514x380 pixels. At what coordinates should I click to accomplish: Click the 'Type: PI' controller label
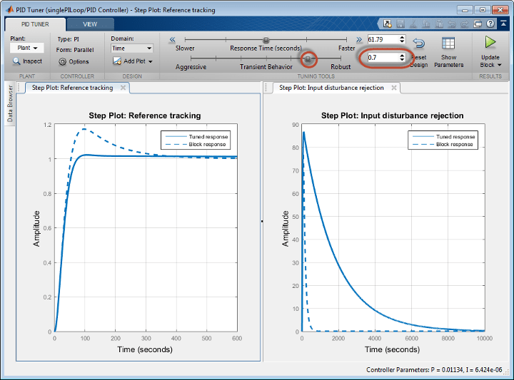tap(69, 39)
